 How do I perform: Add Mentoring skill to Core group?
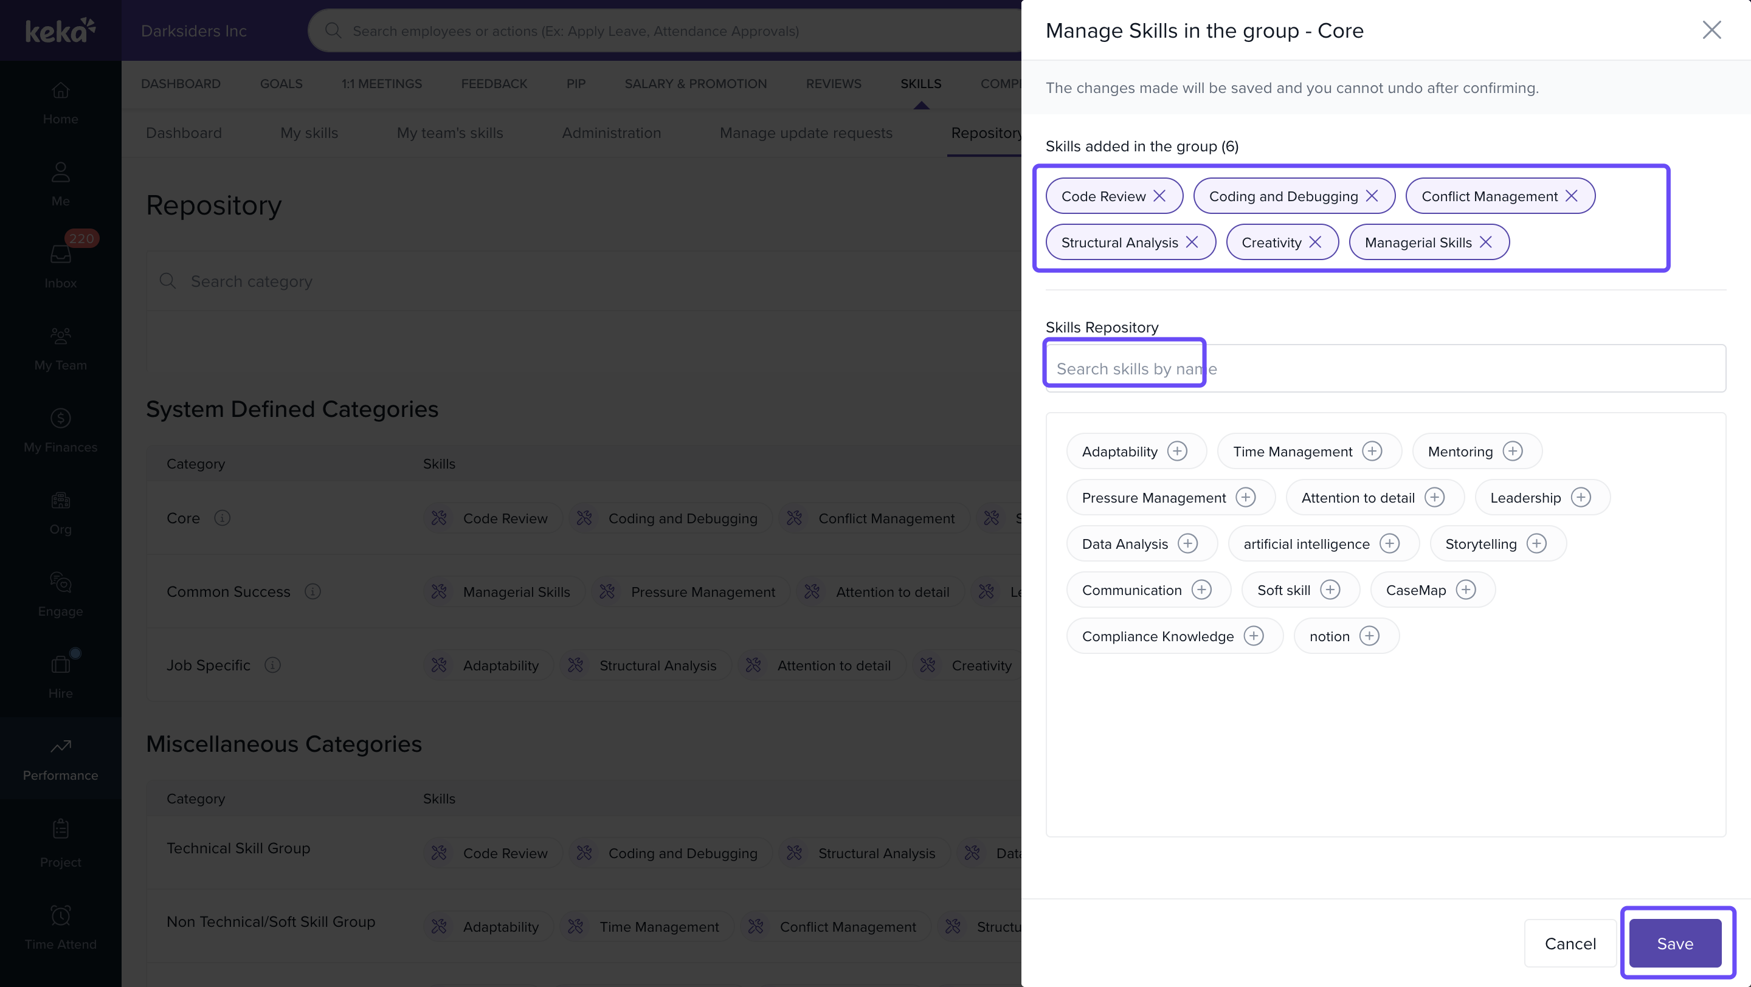(1513, 452)
